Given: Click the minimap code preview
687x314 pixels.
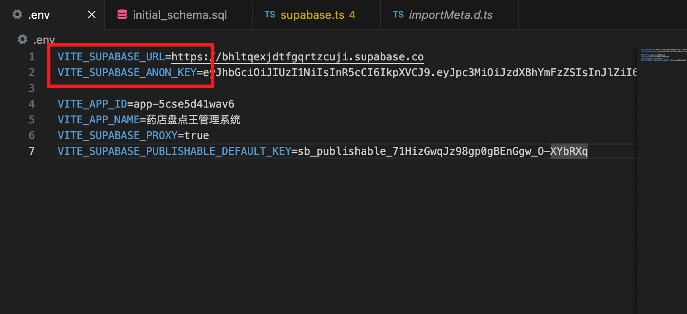Looking at the screenshot, I should coord(663,55).
